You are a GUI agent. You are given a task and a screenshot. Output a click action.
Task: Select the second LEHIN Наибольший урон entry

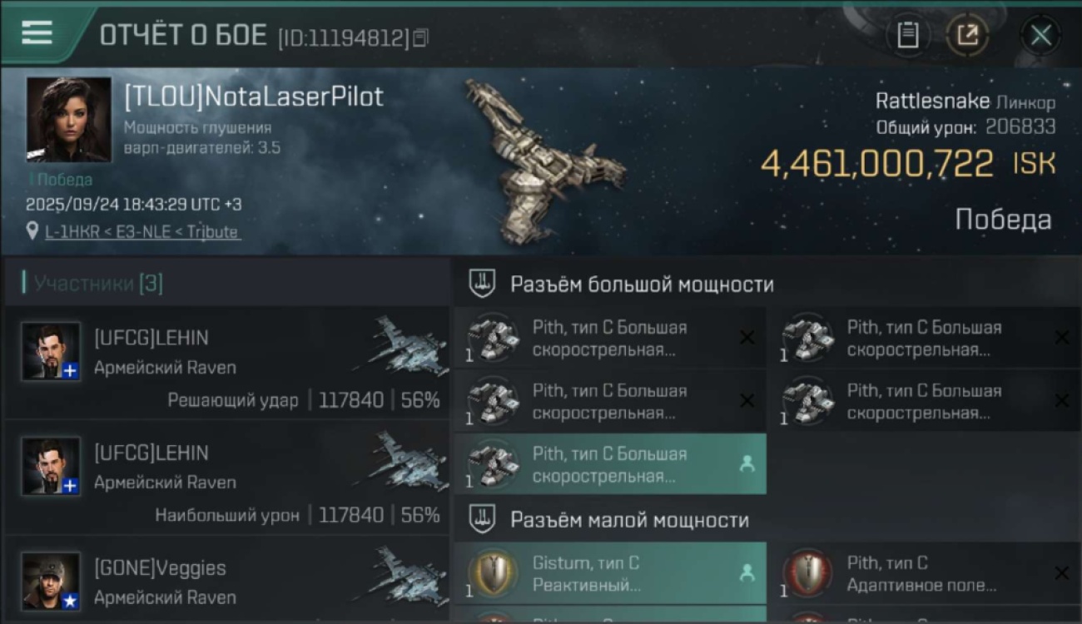pyautogui.click(x=226, y=477)
